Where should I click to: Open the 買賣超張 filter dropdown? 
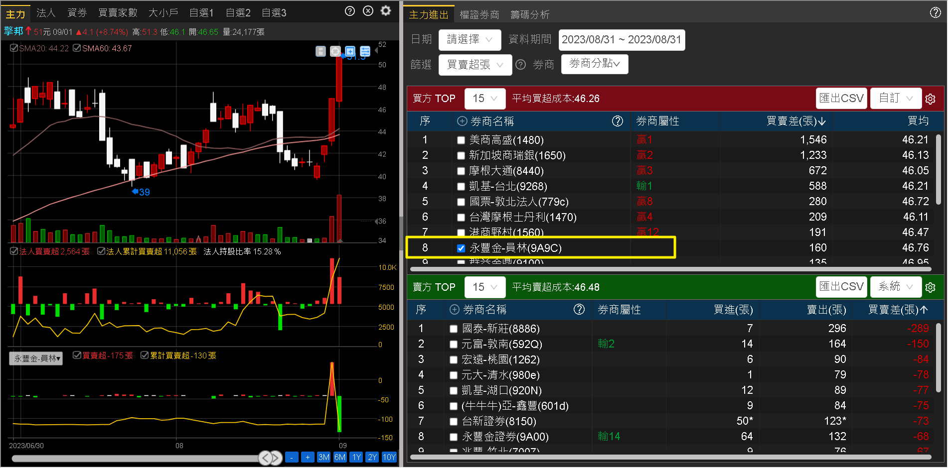[474, 65]
